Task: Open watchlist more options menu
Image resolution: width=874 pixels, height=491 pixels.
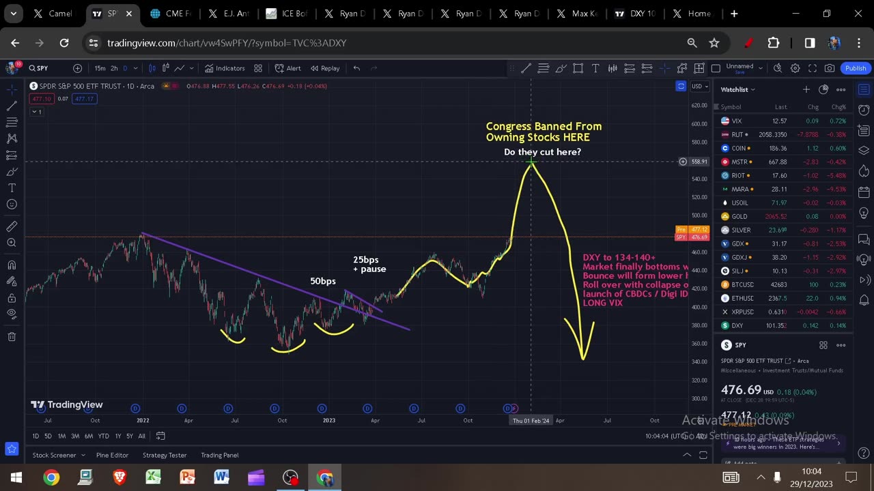Action: pyautogui.click(x=841, y=89)
